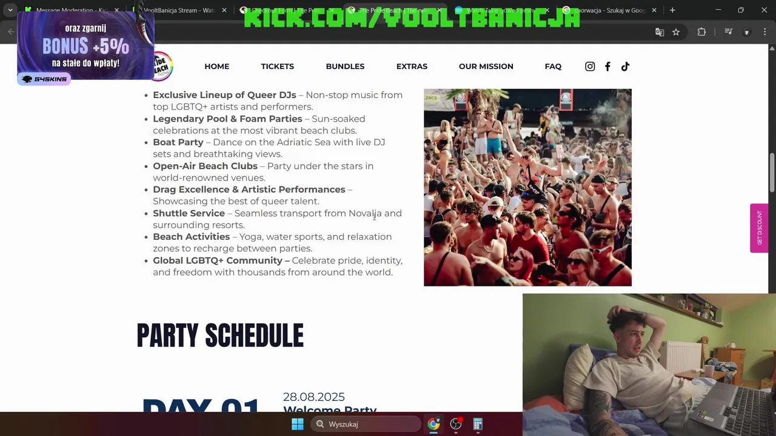Switch to the VooltBanicja Stream tab

tap(179, 10)
